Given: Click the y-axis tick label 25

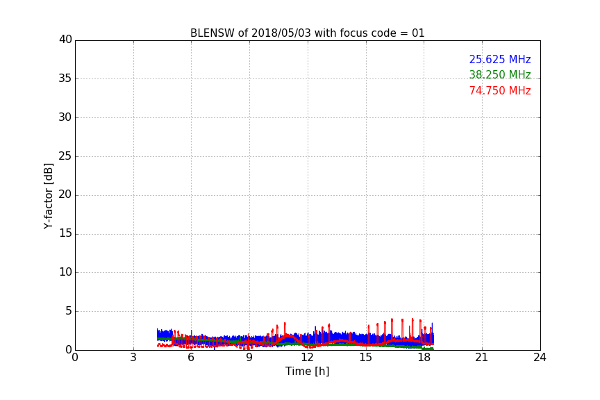Looking at the screenshot, I should (x=65, y=156).
